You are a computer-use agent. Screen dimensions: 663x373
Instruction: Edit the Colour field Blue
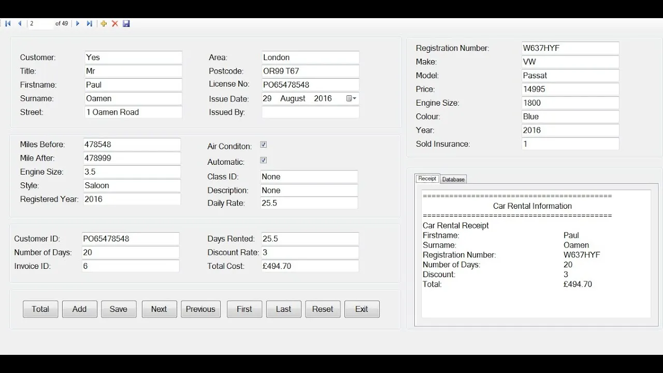coord(570,117)
